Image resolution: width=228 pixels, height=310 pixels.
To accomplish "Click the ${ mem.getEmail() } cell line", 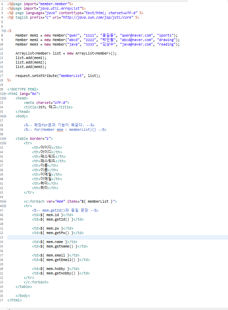I will (x=61, y=260).
